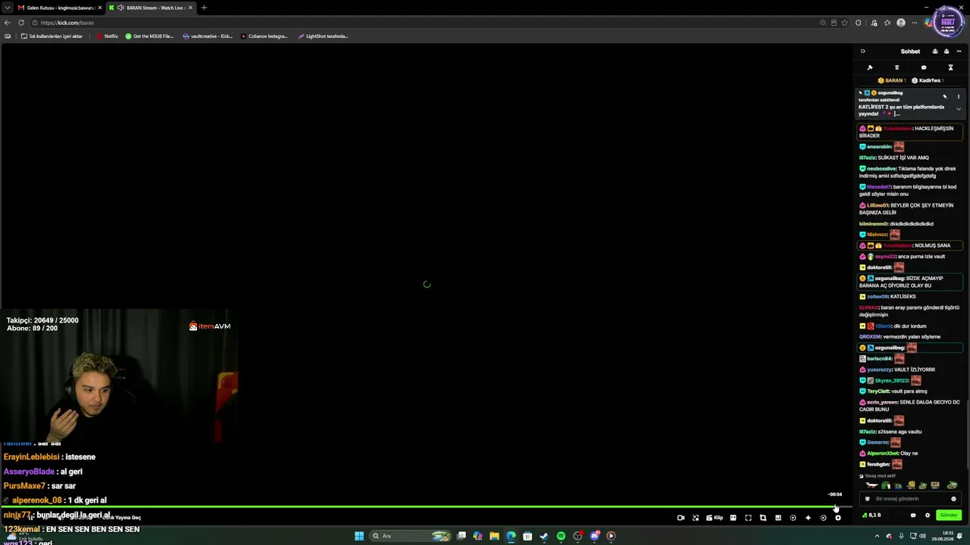The image size is (970, 545).
Task: Click 'dlk dur lordum' chat message
Action: [910, 326]
